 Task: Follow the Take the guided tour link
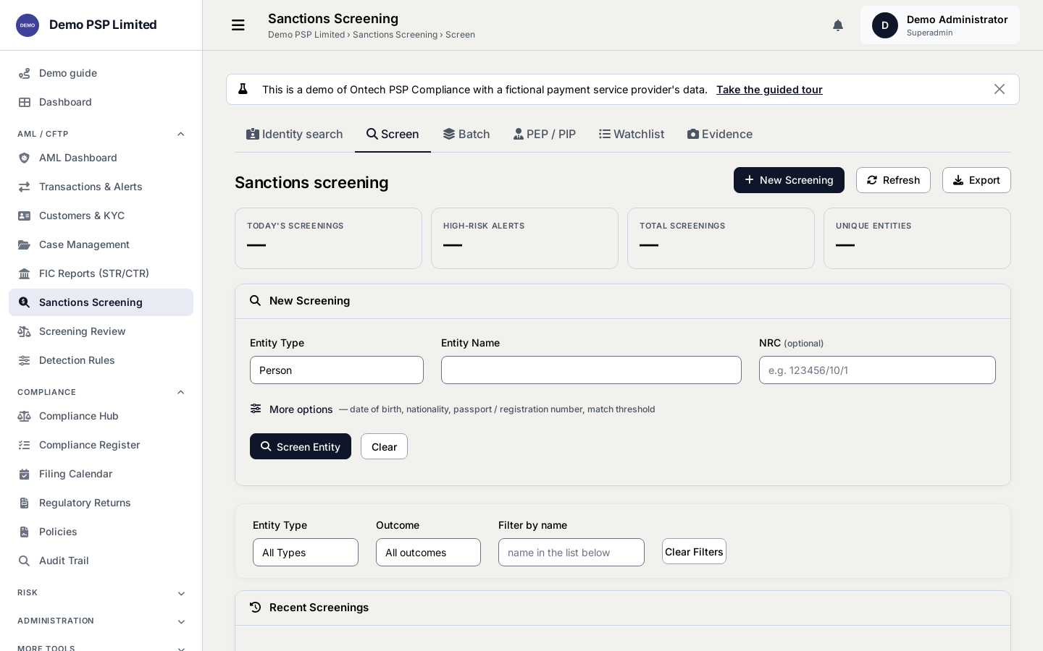769,90
